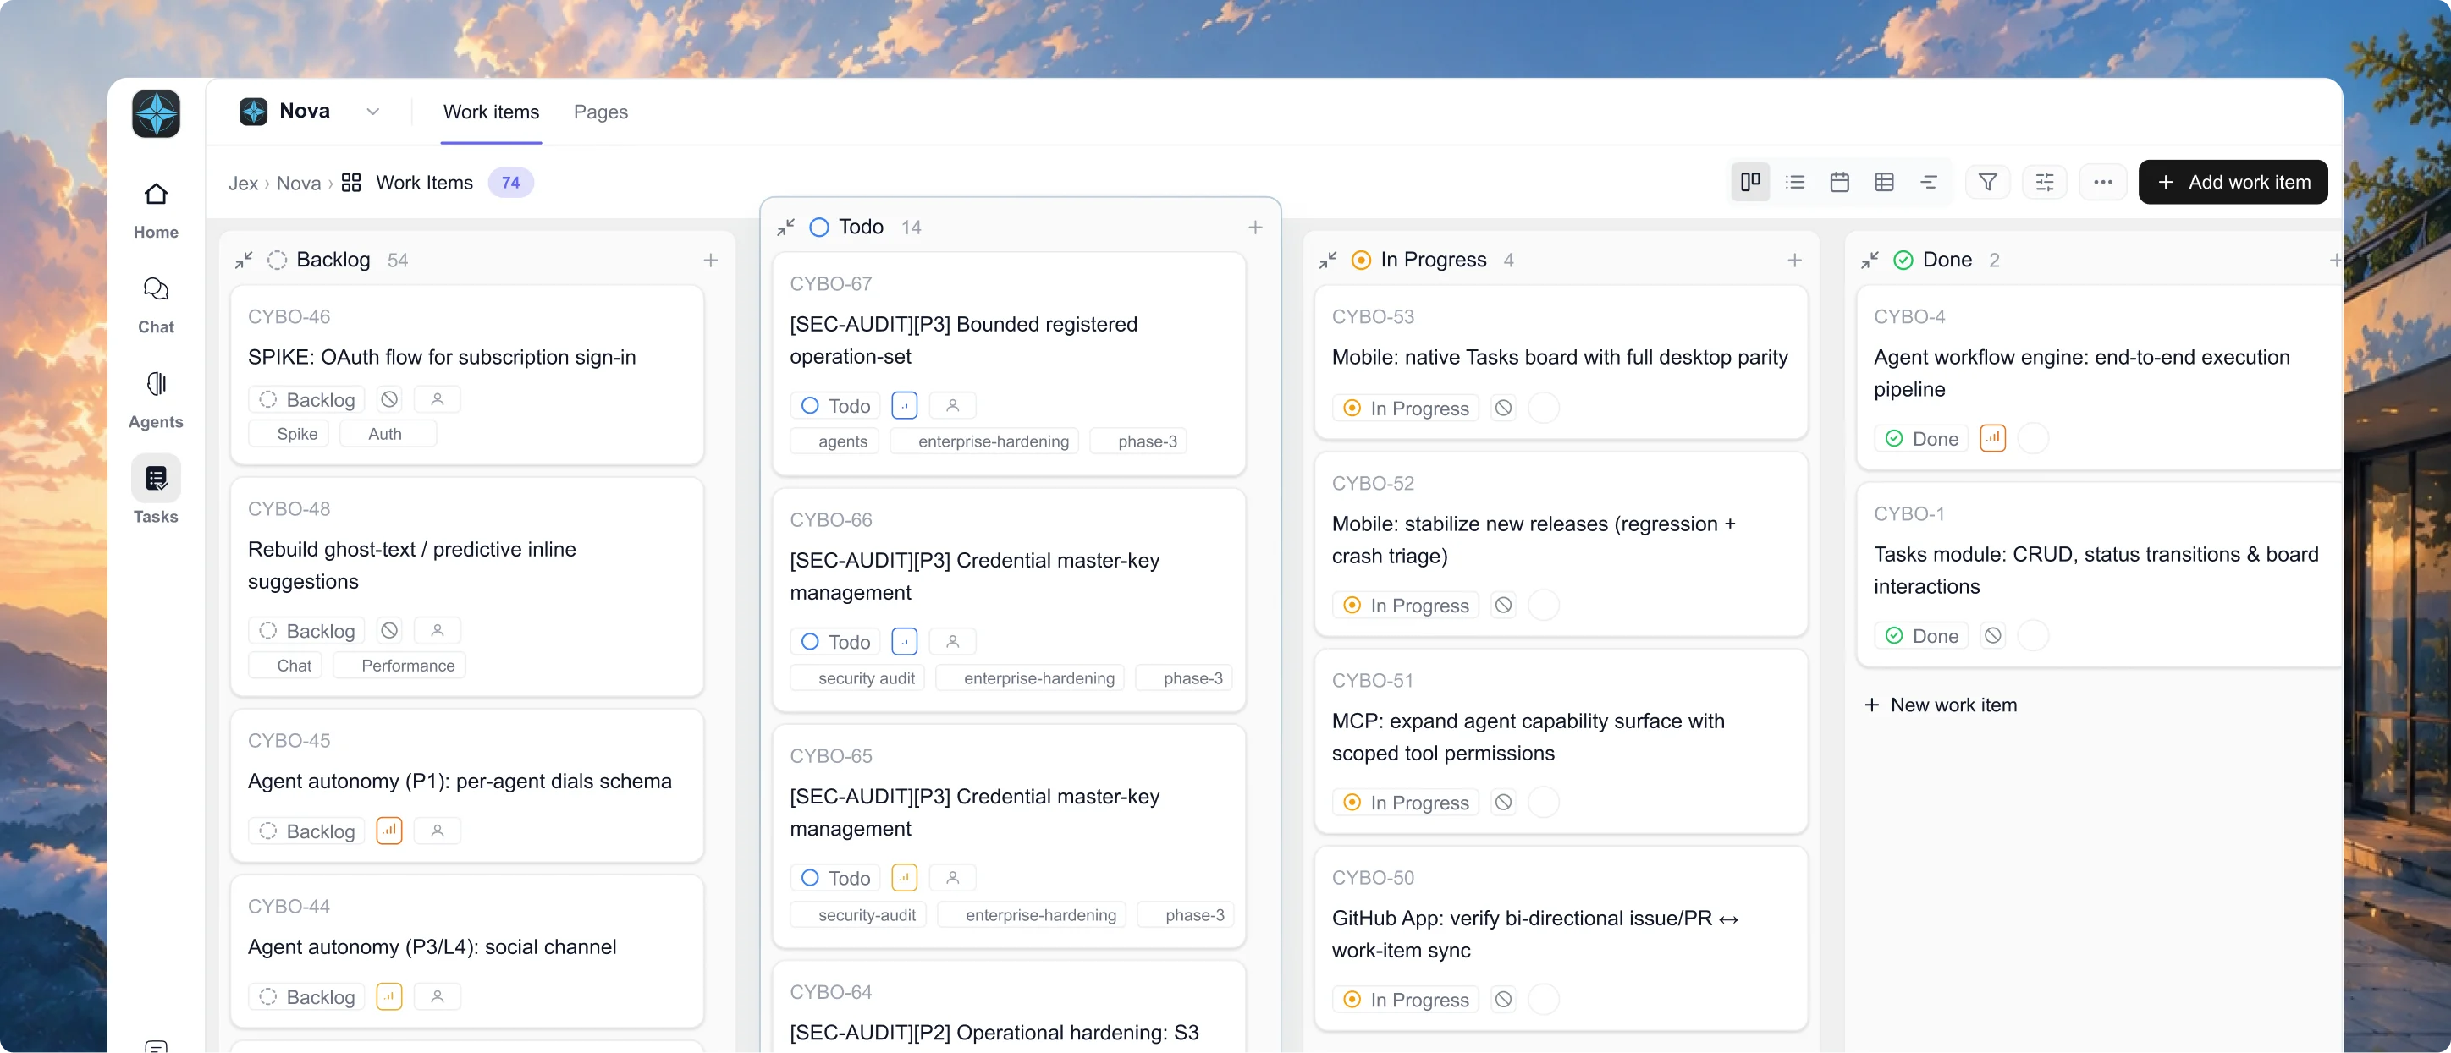Click the grid icon beside Work Items
Image resolution: width=2451 pixels, height=1053 pixels.
click(x=351, y=182)
